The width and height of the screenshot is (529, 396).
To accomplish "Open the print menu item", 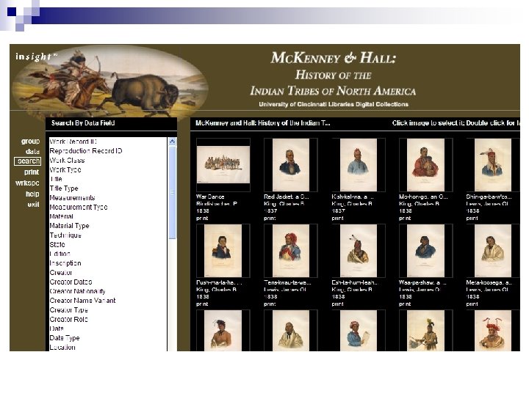I will (x=32, y=172).
